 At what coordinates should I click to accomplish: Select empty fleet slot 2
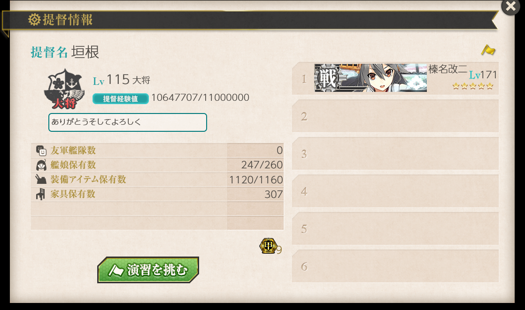[395, 116]
